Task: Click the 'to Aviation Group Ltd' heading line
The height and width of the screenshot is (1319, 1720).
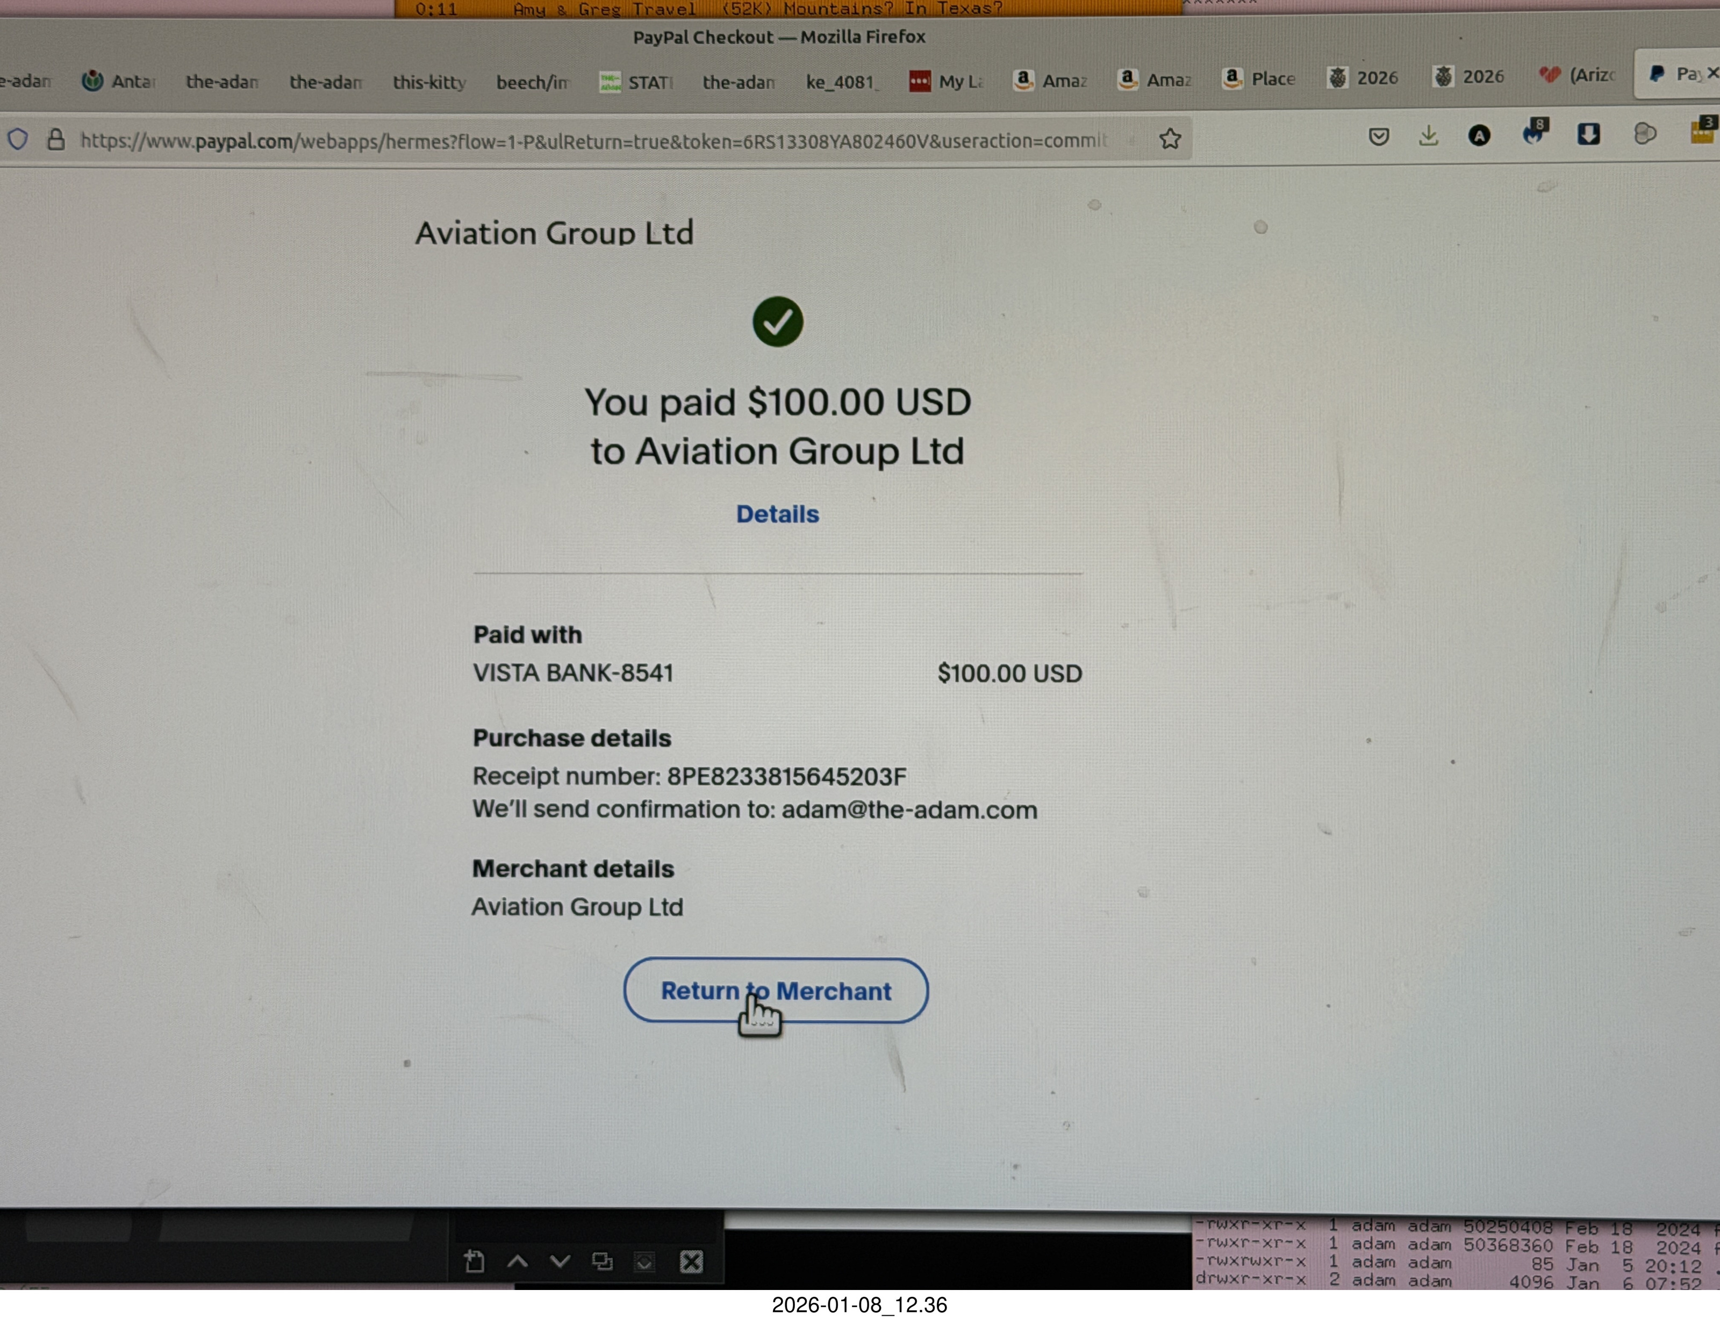Action: [777, 451]
